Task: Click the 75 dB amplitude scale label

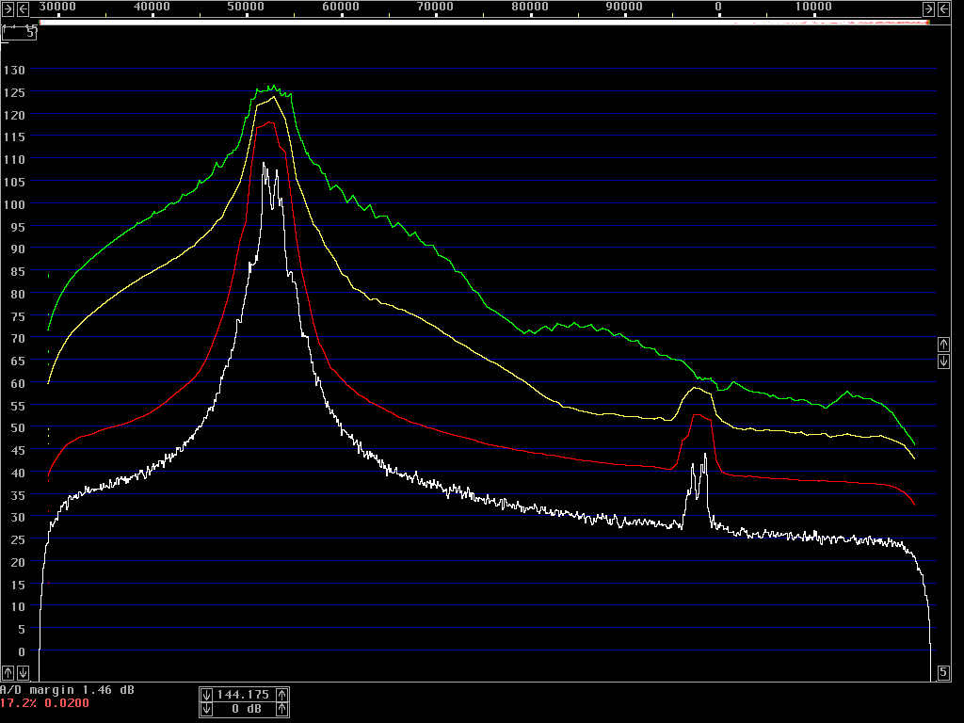Action: pos(18,316)
